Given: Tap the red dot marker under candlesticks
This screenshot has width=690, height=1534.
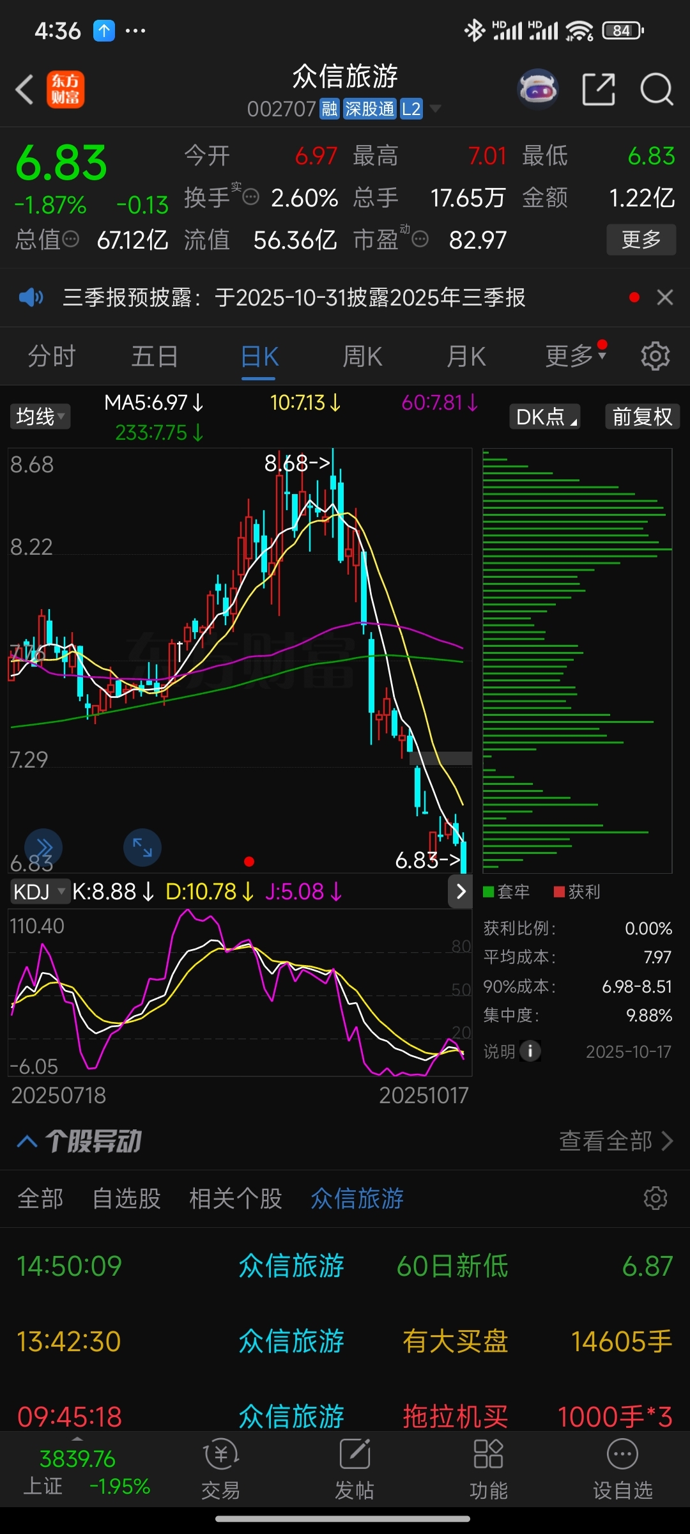Looking at the screenshot, I should coord(249,862).
